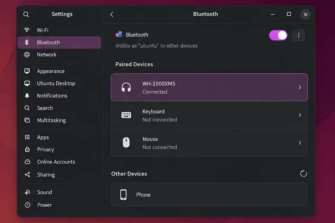Click the Ubuntu Desktop monitor icon
Screen dimensions: 335x223
(27, 83)
